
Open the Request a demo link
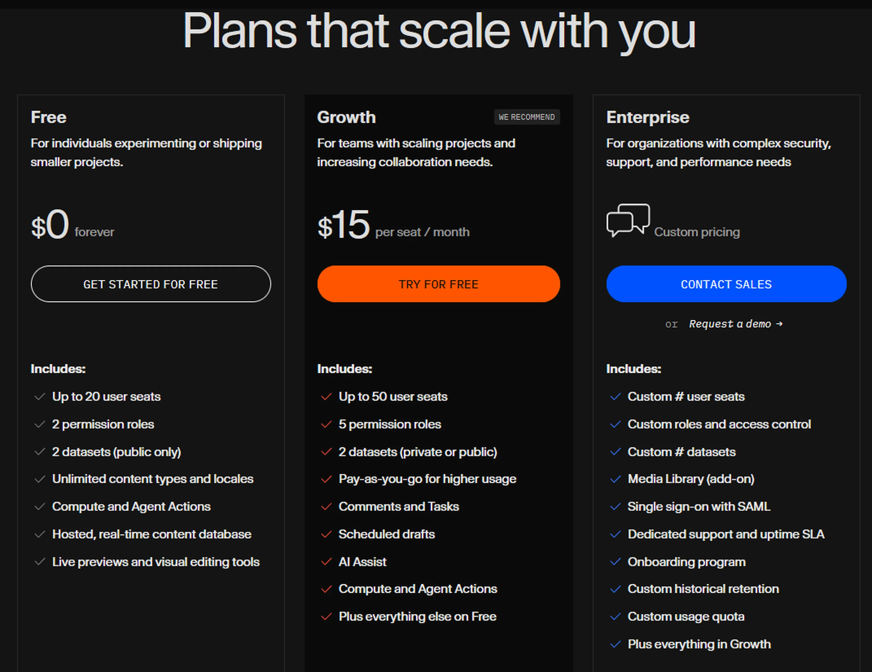(730, 324)
